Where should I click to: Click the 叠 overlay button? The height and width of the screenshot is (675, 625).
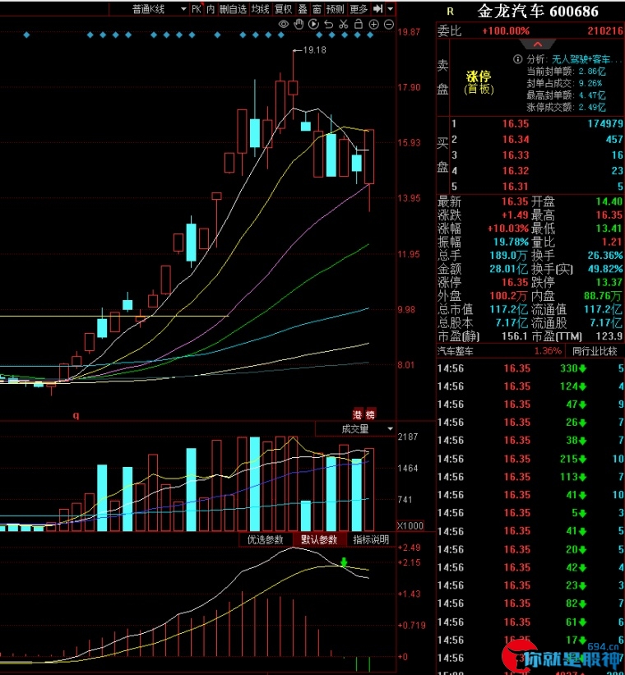(303, 9)
